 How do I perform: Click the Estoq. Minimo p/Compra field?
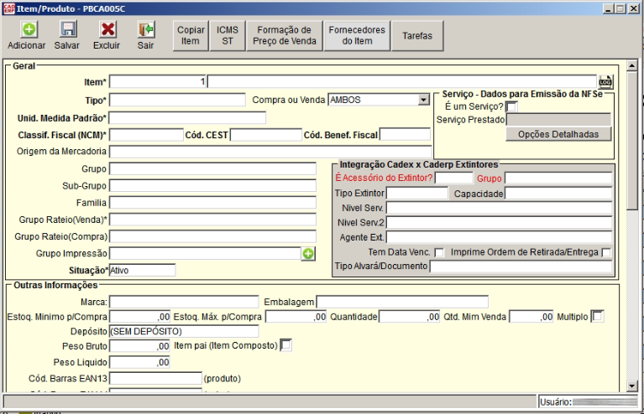tap(139, 317)
